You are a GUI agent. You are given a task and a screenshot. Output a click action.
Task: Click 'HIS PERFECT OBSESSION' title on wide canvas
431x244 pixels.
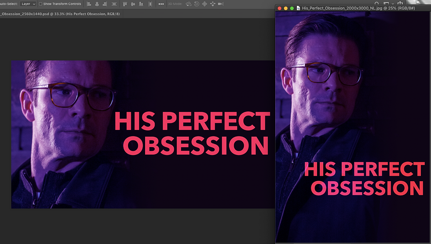(193, 133)
